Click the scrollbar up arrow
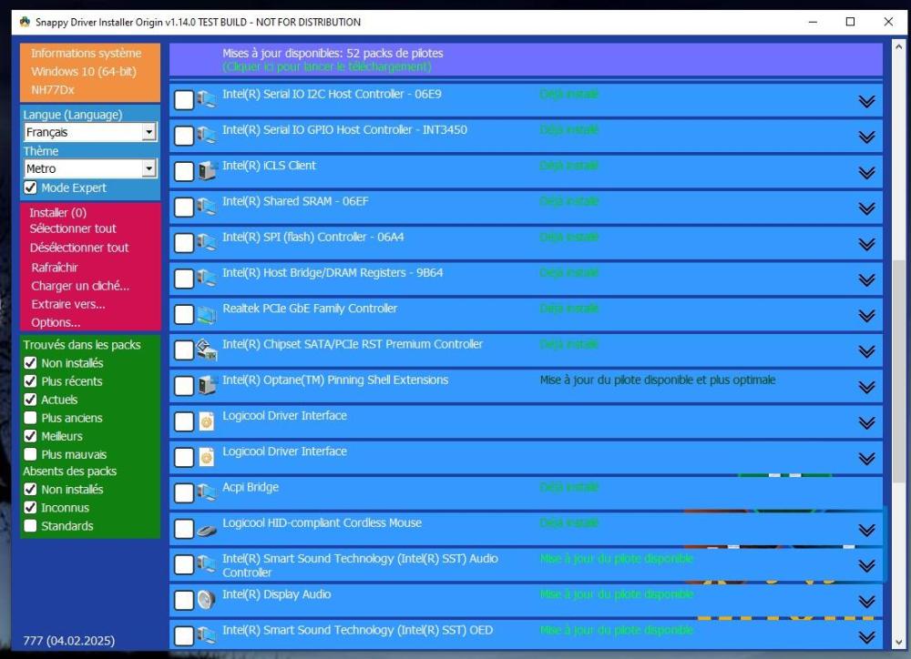The width and height of the screenshot is (911, 659). click(x=899, y=47)
